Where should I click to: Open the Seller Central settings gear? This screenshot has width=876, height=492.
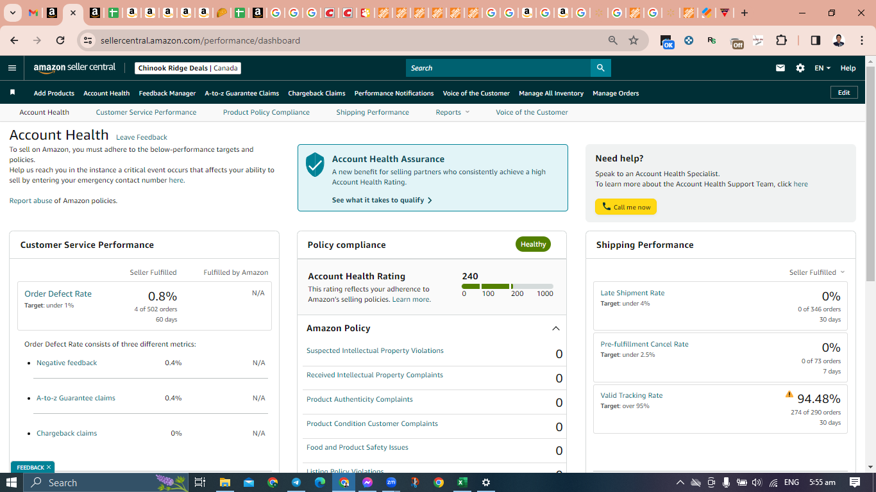(800, 68)
